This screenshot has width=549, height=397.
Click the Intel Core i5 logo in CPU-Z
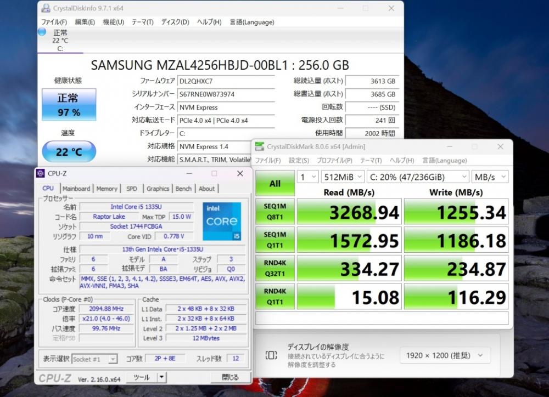coord(222,221)
